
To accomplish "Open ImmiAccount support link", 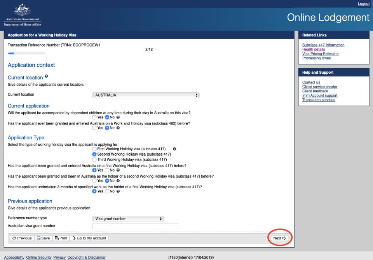I will [319, 95].
